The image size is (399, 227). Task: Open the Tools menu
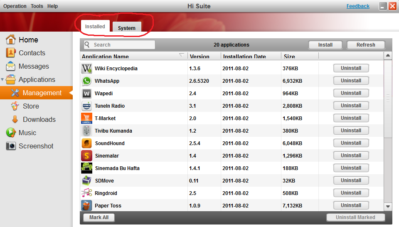[37, 6]
